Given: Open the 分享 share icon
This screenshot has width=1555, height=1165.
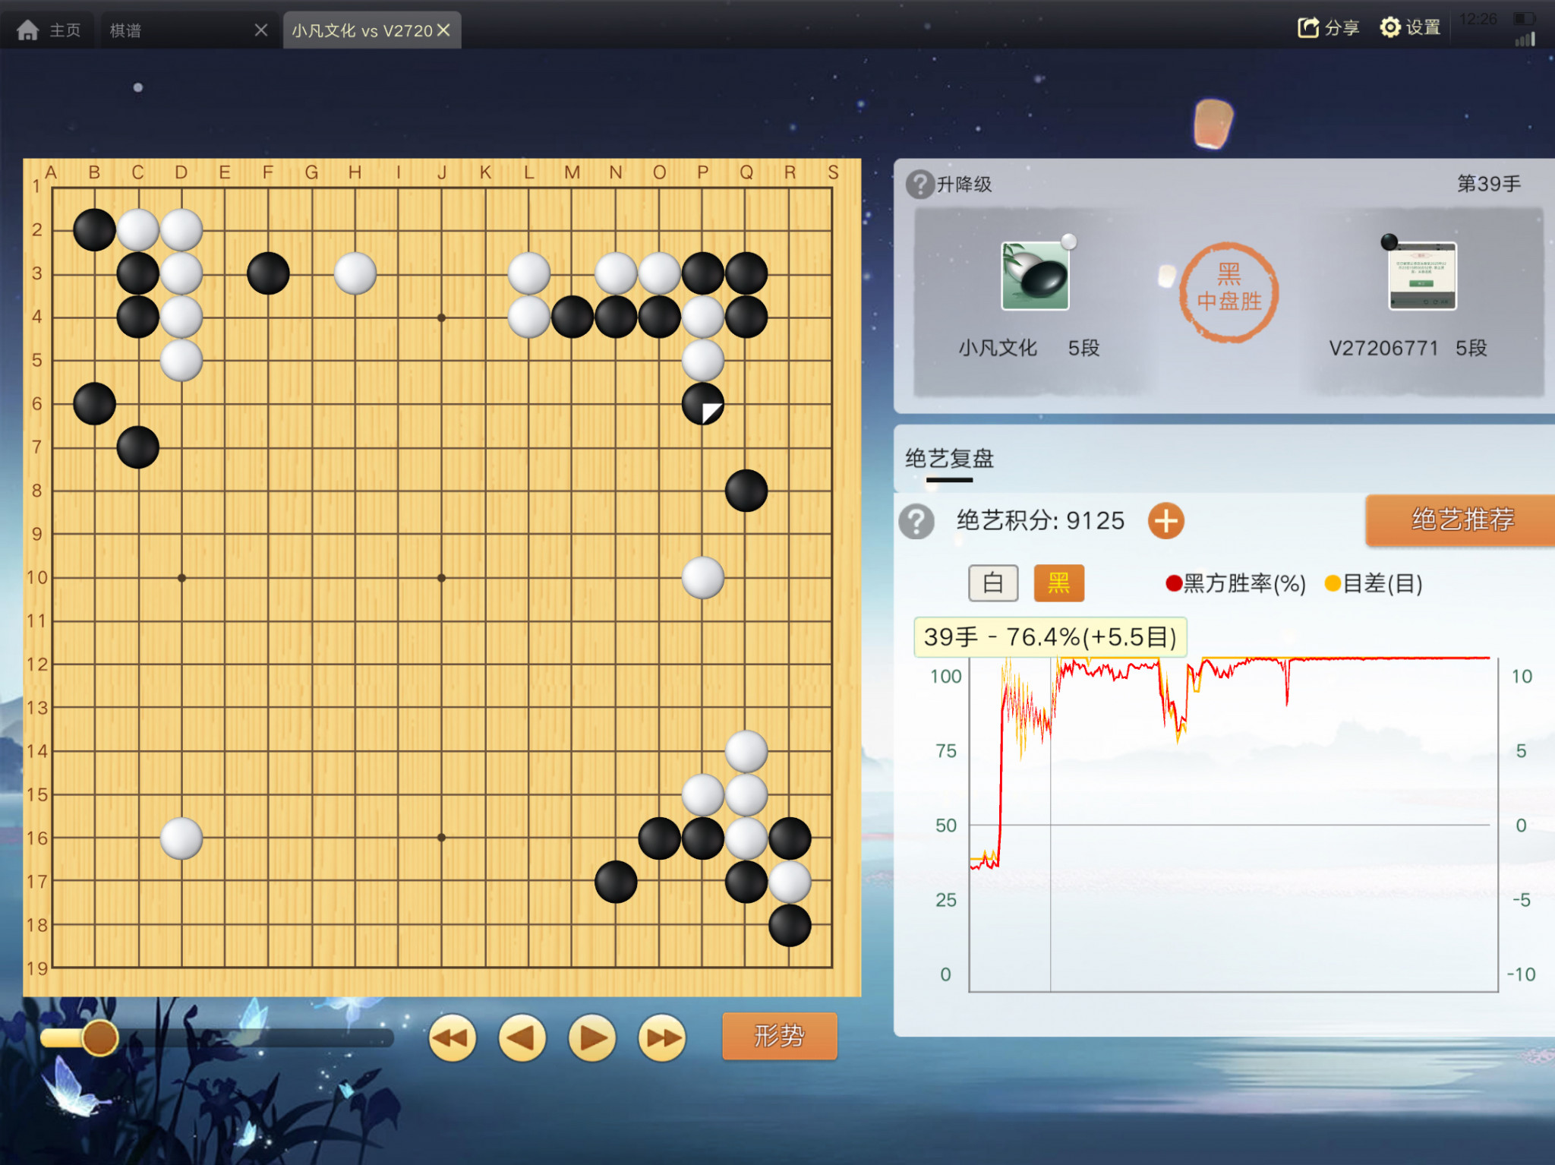Looking at the screenshot, I should tap(1307, 28).
